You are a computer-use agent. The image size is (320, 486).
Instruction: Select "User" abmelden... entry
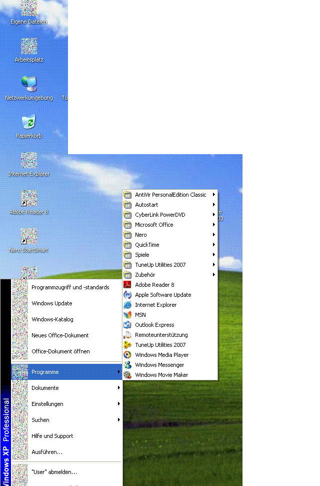pos(66,472)
